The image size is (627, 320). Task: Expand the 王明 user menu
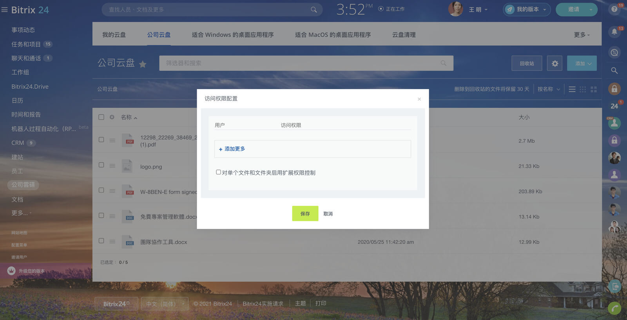pyautogui.click(x=478, y=10)
